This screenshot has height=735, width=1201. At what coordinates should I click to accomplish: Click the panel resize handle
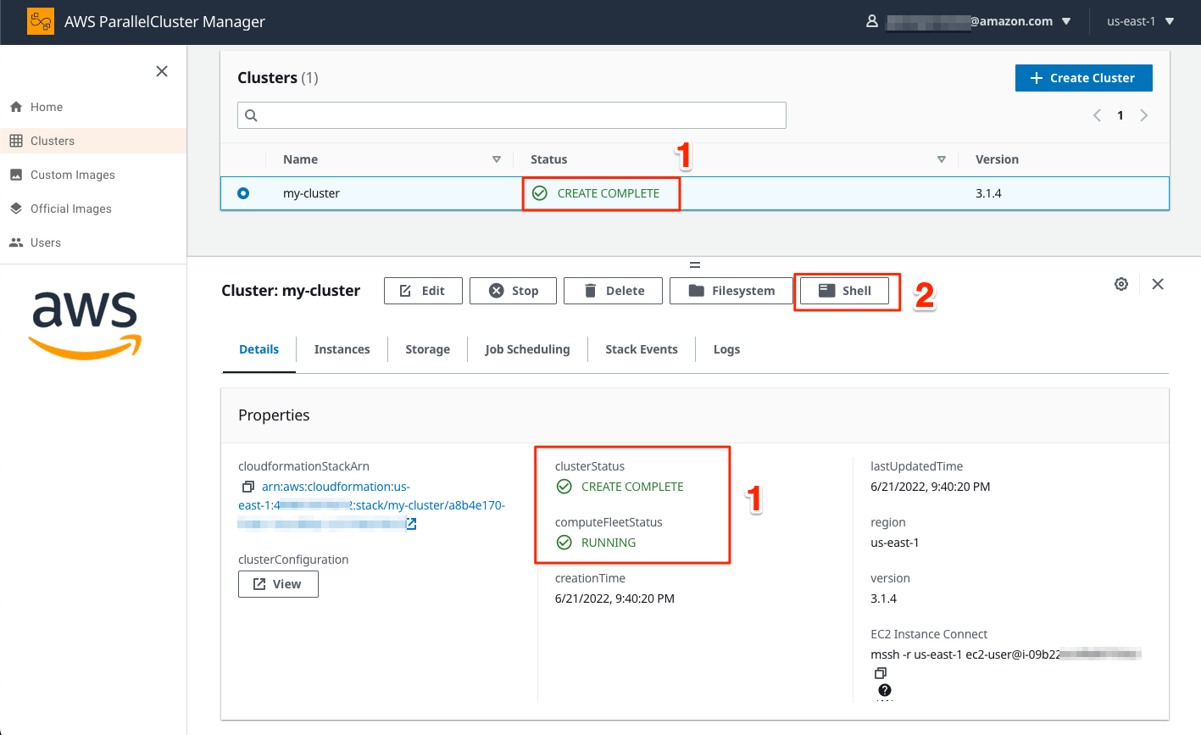pyautogui.click(x=694, y=264)
